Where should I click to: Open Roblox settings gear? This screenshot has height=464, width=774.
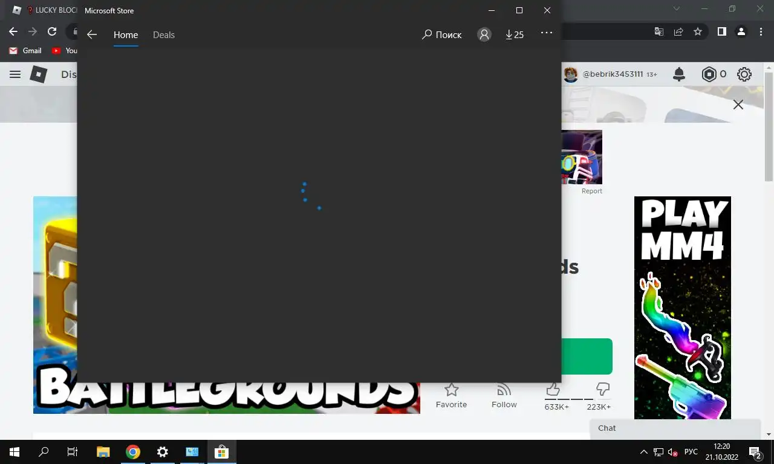click(x=744, y=74)
